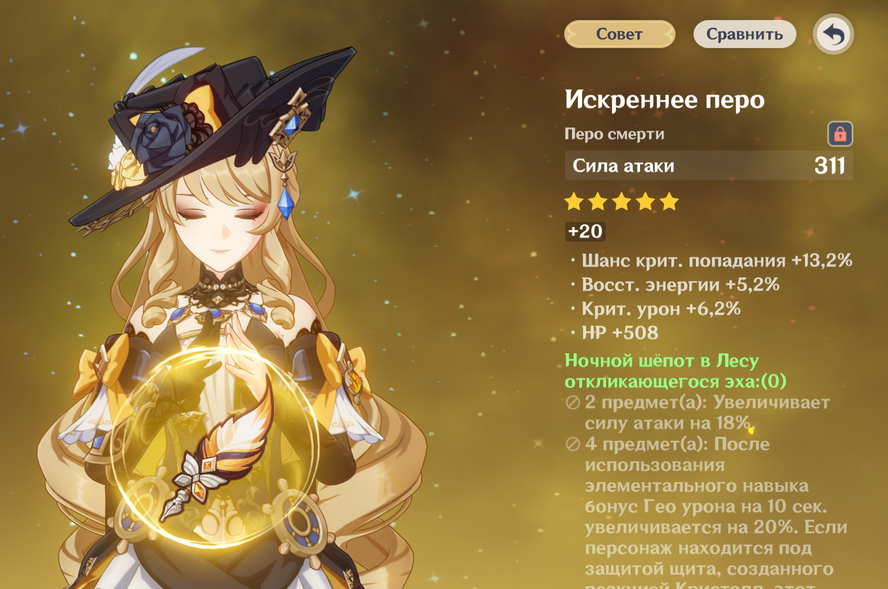Click the blue crystal earring on character
Image resolution: width=888 pixels, height=589 pixels.
pyautogui.click(x=286, y=201)
